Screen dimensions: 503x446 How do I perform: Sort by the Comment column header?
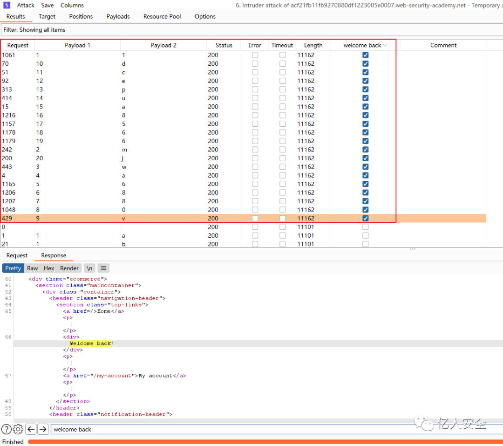coord(443,45)
